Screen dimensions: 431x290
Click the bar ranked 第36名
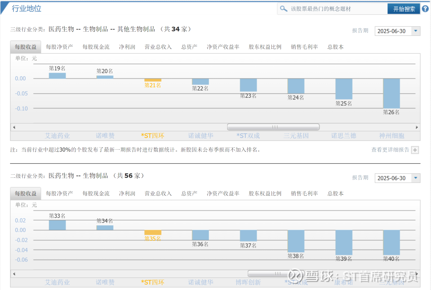[x=200, y=235]
